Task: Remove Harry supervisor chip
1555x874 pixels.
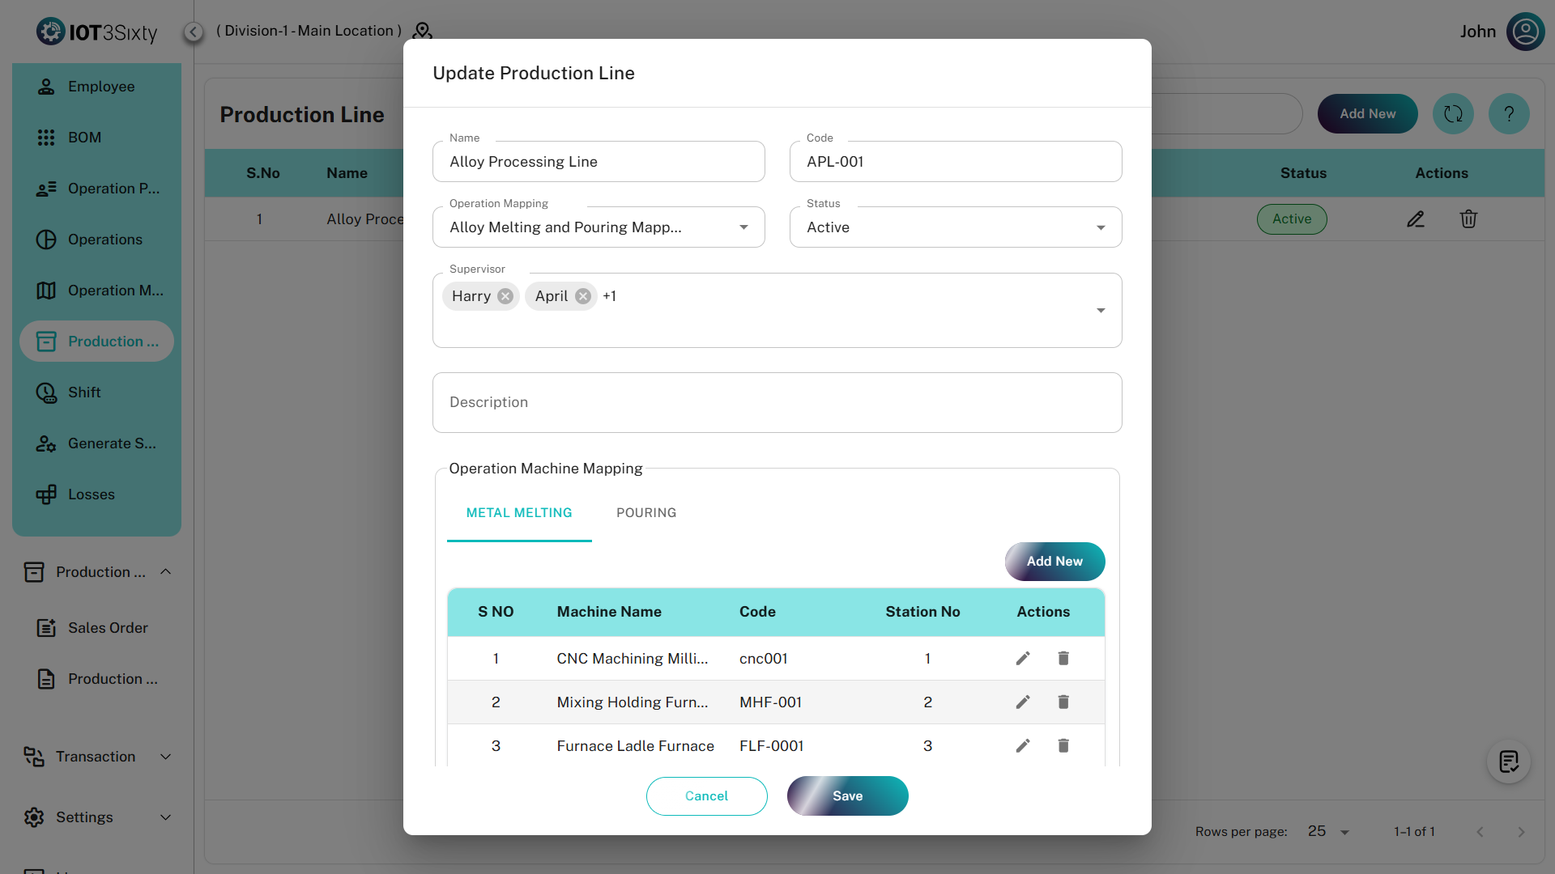Action: (x=505, y=296)
